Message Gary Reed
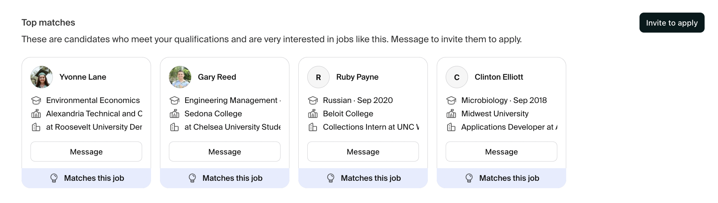The height and width of the screenshot is (203, 718). tap(225, 152)
